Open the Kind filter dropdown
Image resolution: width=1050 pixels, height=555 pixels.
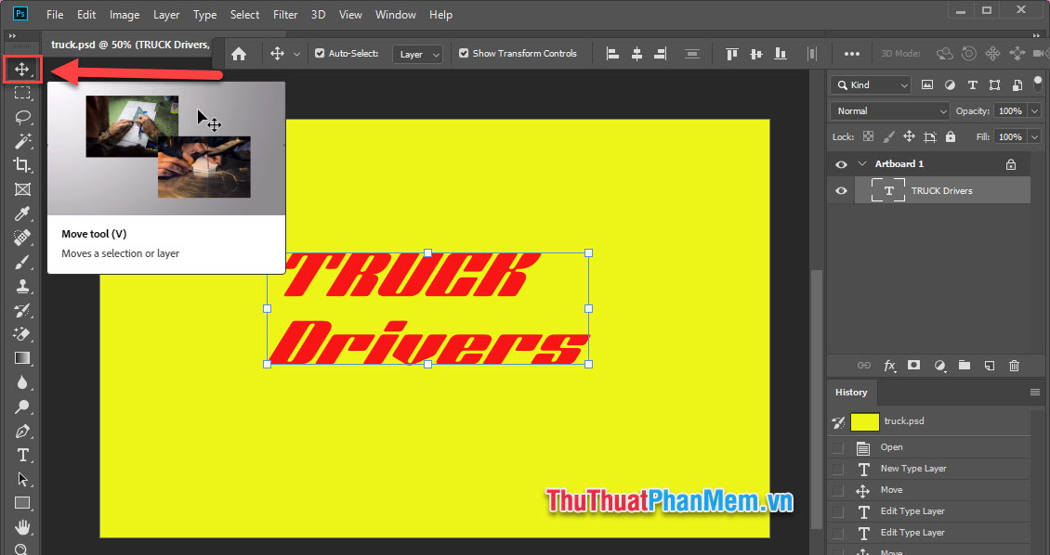coord(870,84)
